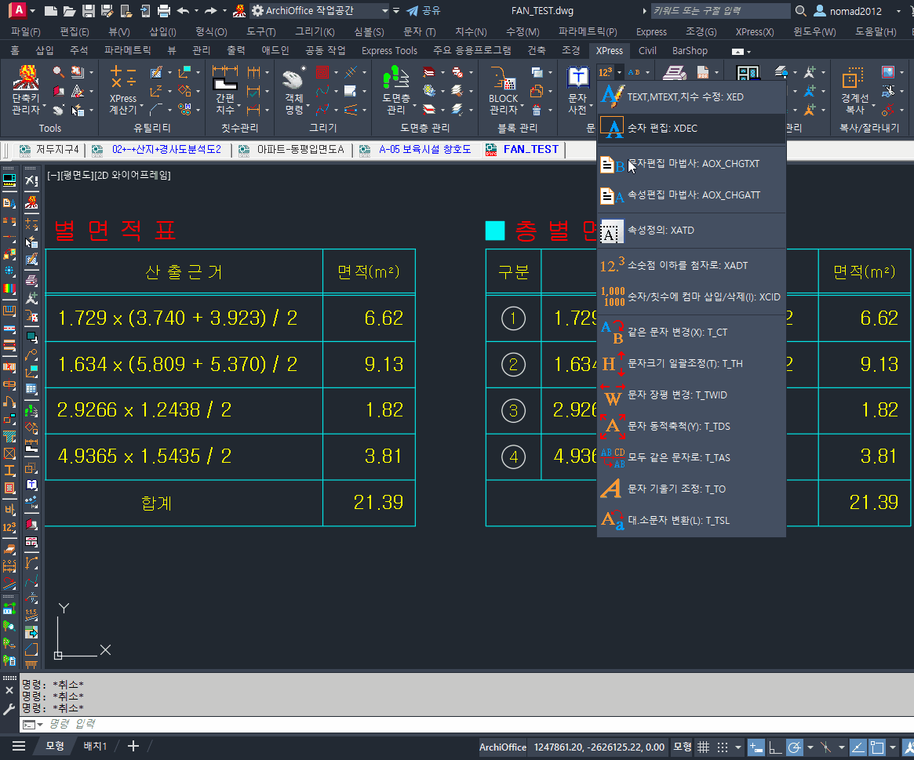Open the 객체 명령 object command tool
This screenshot has height=760, width=914.
(x=293, y=89)
